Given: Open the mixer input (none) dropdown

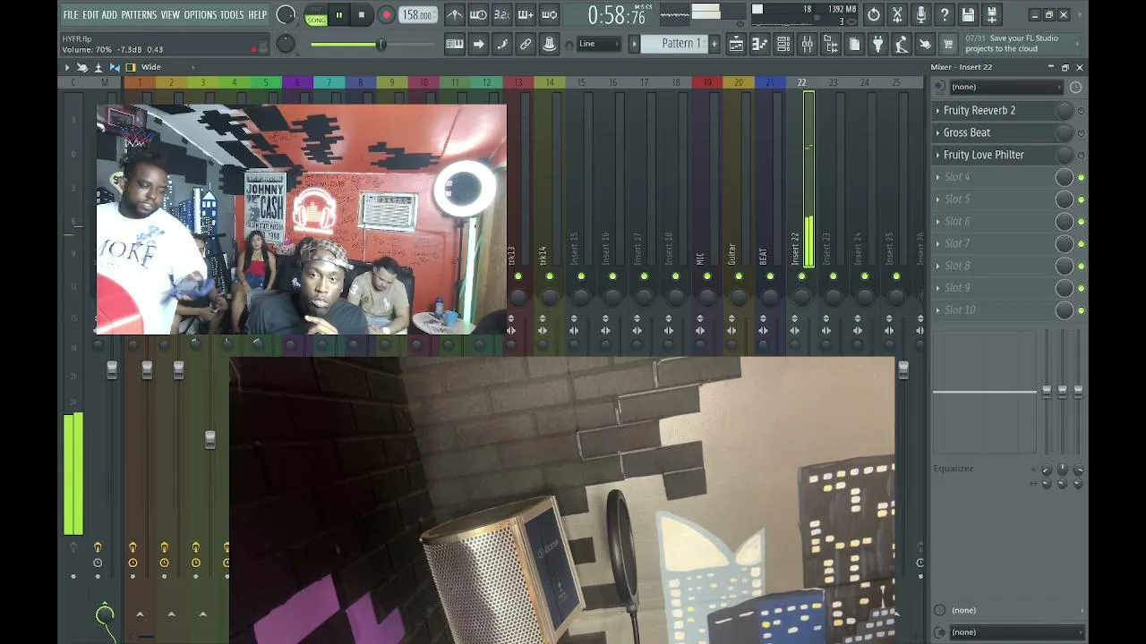Looking at the screenshot, I should pyautogui.click(x=1005, y=87).
